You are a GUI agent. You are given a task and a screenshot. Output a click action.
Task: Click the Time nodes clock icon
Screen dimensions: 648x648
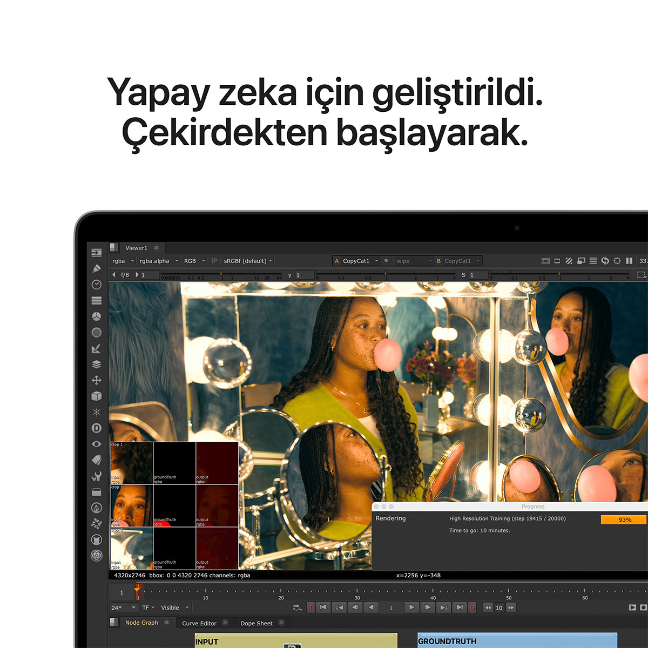point(97,285)
